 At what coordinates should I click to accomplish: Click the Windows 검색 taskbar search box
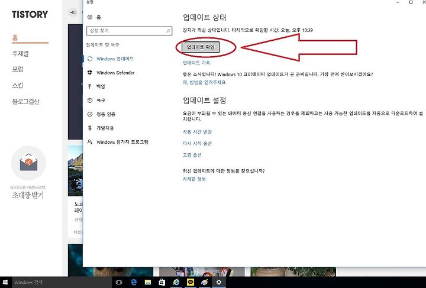(x=62, y=282)
